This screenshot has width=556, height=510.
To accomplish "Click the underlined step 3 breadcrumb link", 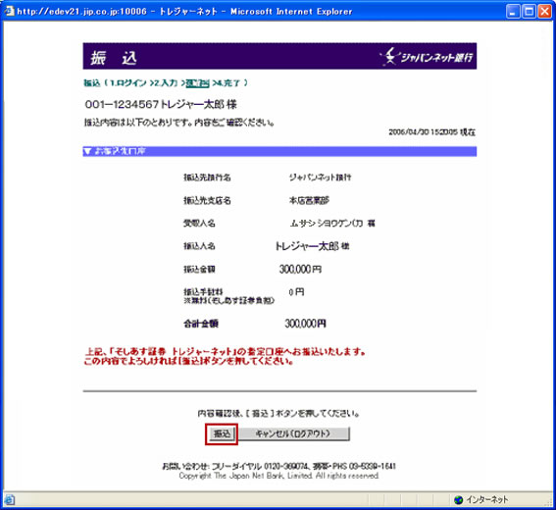I will [197, 83].
